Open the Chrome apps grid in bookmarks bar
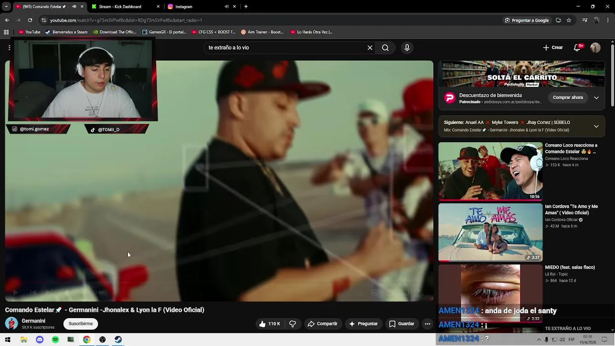This screenshot has height=346, width=615. pos(6,32)
